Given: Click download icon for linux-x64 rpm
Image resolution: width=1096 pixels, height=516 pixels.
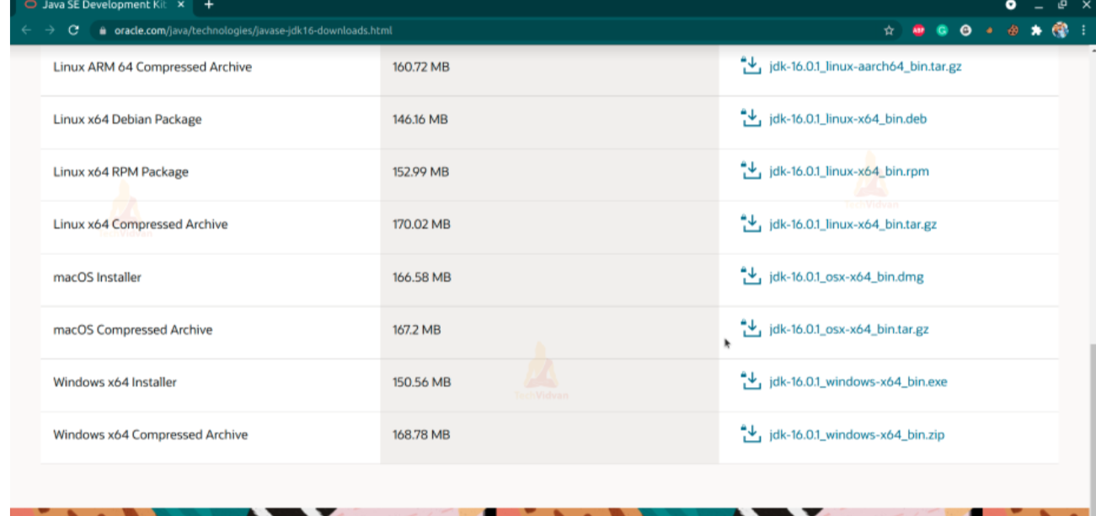Looking at the screenshot, I should pos(750,171).
